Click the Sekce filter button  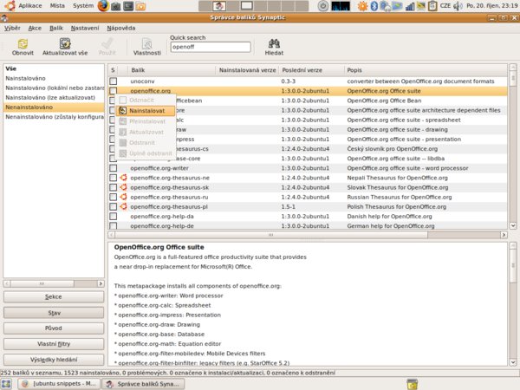[x=54, y=296]
